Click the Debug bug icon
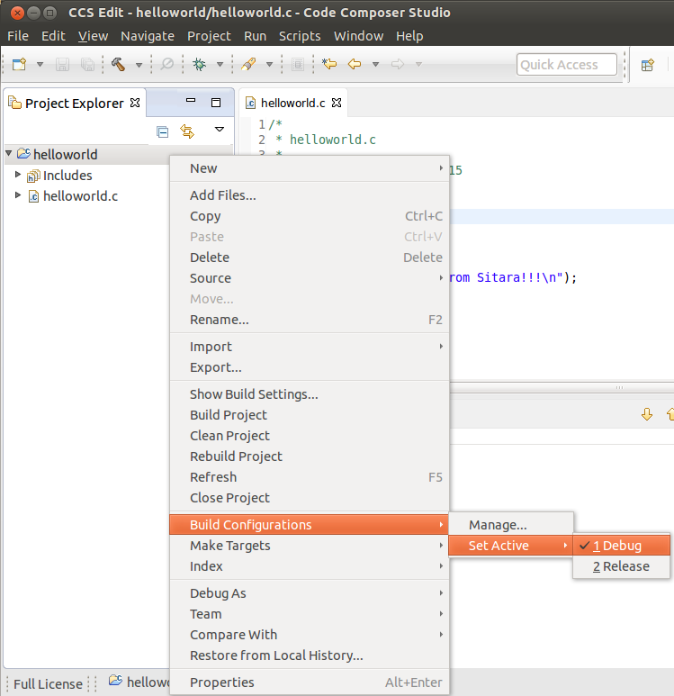 pyautogui.click(x=199, y=64)
